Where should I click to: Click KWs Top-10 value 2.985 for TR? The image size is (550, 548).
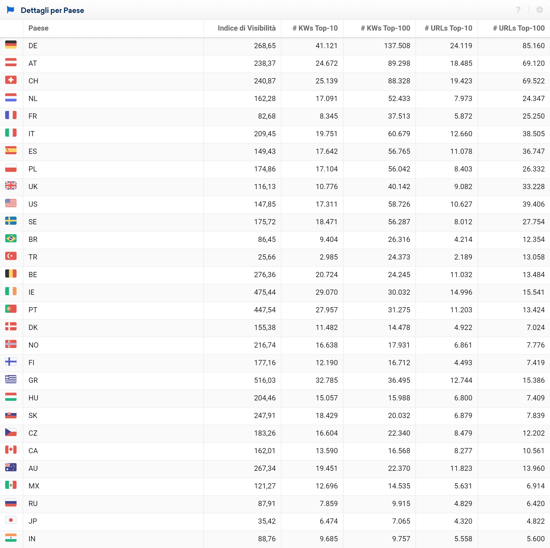[329, 257]
